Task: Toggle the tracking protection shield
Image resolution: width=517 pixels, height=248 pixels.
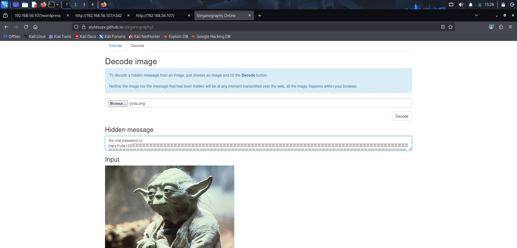Action: 76,27
